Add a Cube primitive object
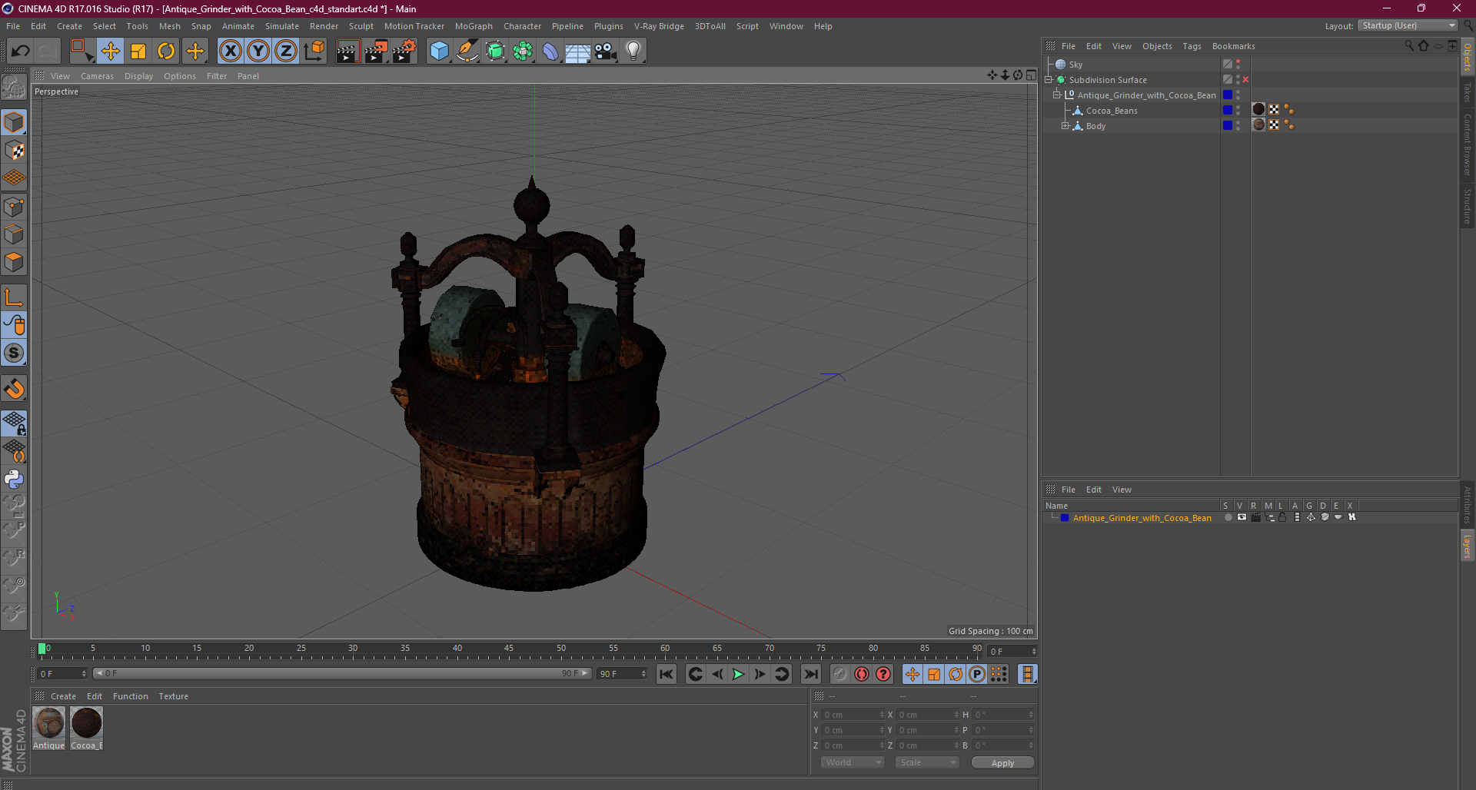The width and height of the screenshot is (1476, 790). tap(439, 51)
